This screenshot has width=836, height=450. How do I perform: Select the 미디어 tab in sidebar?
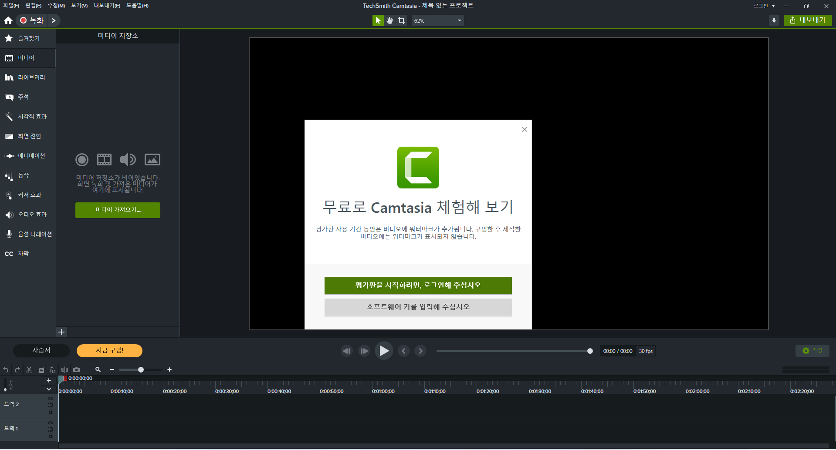coord(28,58)
